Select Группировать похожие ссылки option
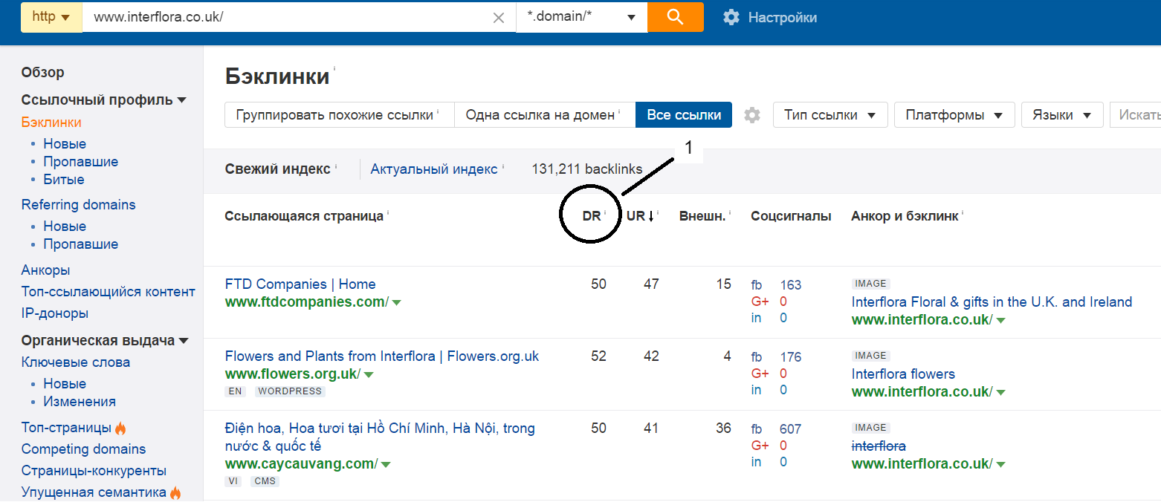The image size is (1161, 502). 339,115
